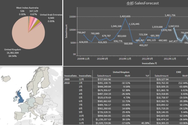Click the 9,949 value in pie chart
This screenshot has width=188, height=125.
(51, 18)
